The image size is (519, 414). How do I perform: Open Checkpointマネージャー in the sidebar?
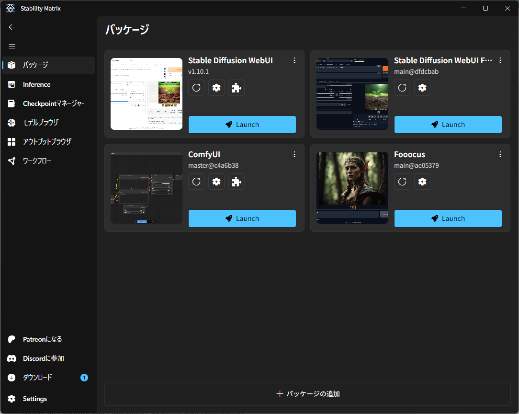click(x=48, y=103)
